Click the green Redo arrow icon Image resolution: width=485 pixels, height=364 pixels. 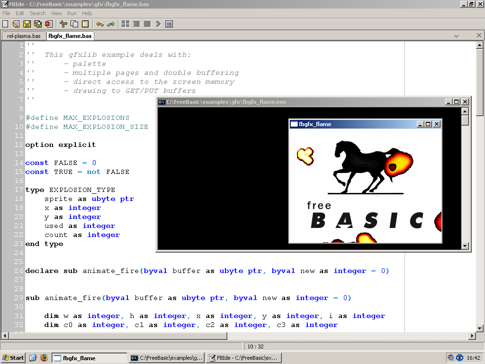point(111,24)
